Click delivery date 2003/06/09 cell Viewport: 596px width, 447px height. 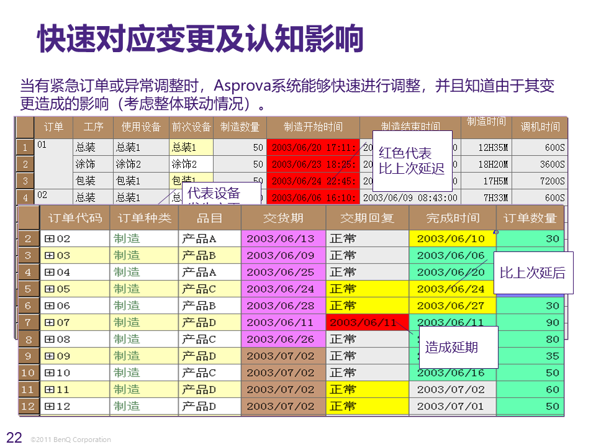pos(284,255)
